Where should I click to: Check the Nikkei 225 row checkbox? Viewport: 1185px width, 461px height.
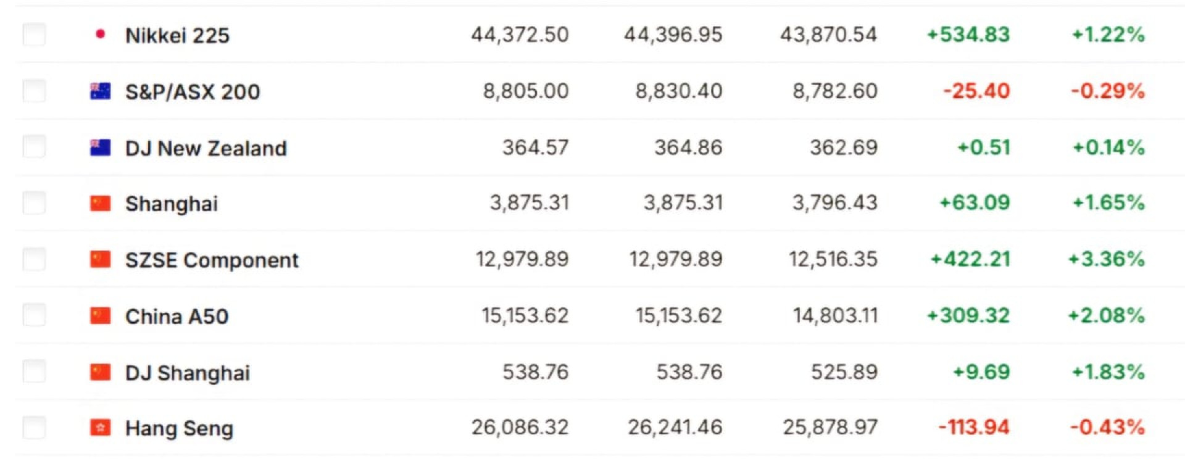(34, 35)
